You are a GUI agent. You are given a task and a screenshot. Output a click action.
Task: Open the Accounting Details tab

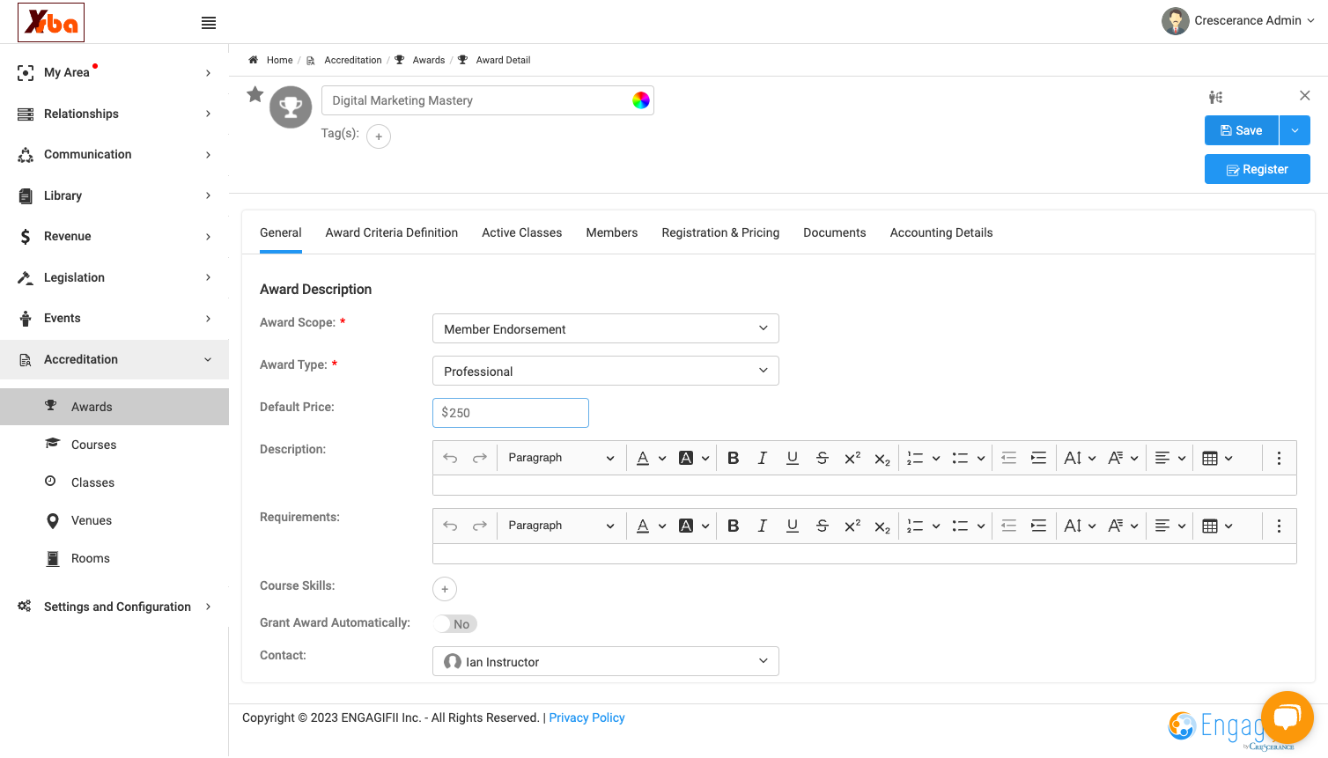941,232
